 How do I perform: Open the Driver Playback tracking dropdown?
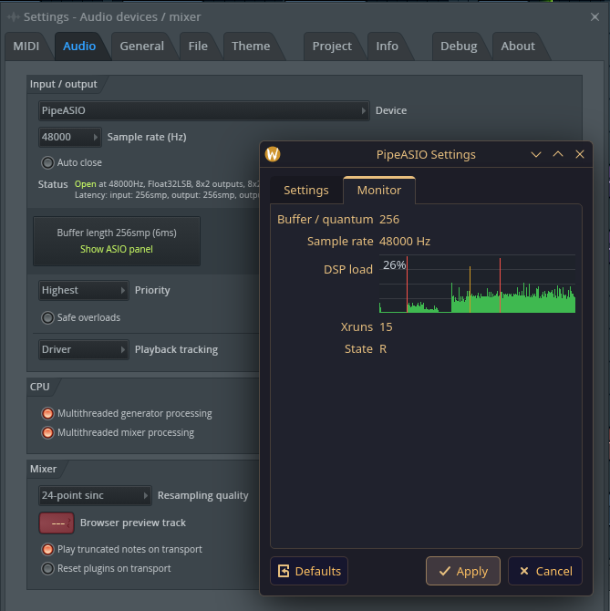(83, 349)
